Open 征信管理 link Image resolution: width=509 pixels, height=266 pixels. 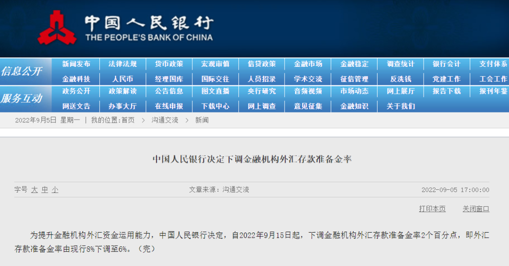pyautogui.click(x=354, y=79)
